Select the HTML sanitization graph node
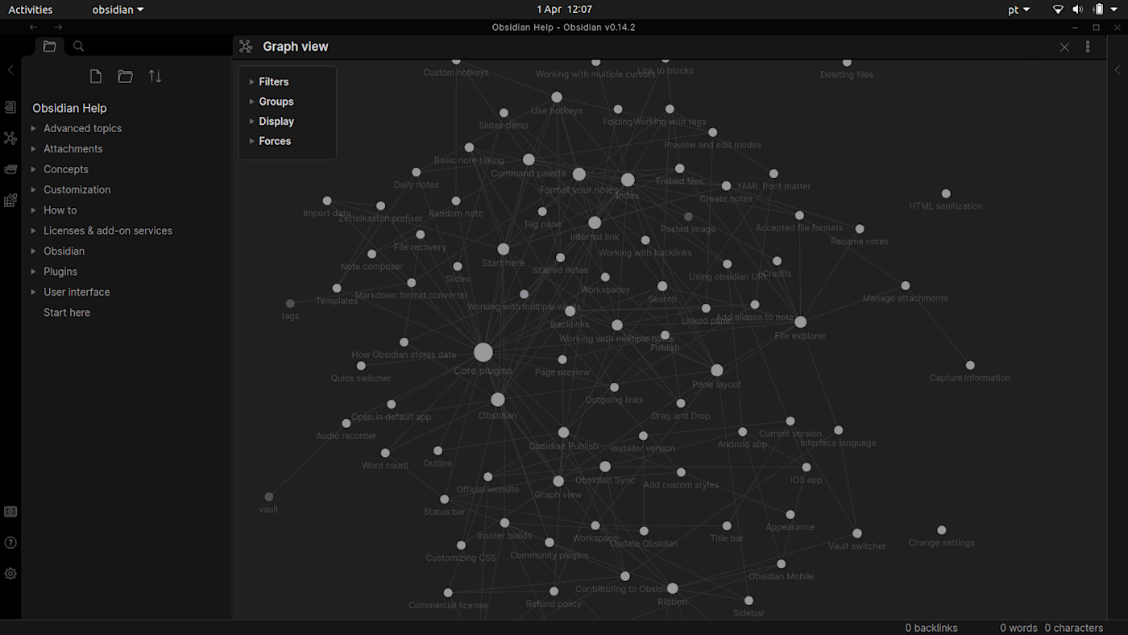Viewport: 1128px width, 635px height. 946,193
